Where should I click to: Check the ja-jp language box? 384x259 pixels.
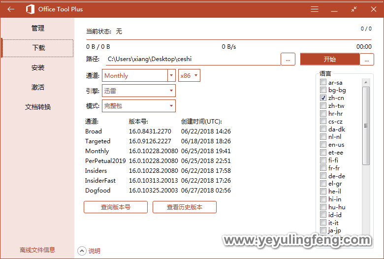tap(323, 230)
